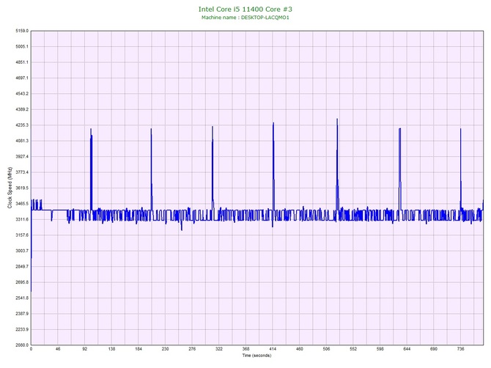
Task: Click the 'Time (seconds)' axis label
Action: pyautogui.click(x=256, y=356)
